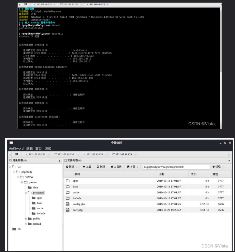
Task: Open the 调试 menu
Action: coord(48,148)
